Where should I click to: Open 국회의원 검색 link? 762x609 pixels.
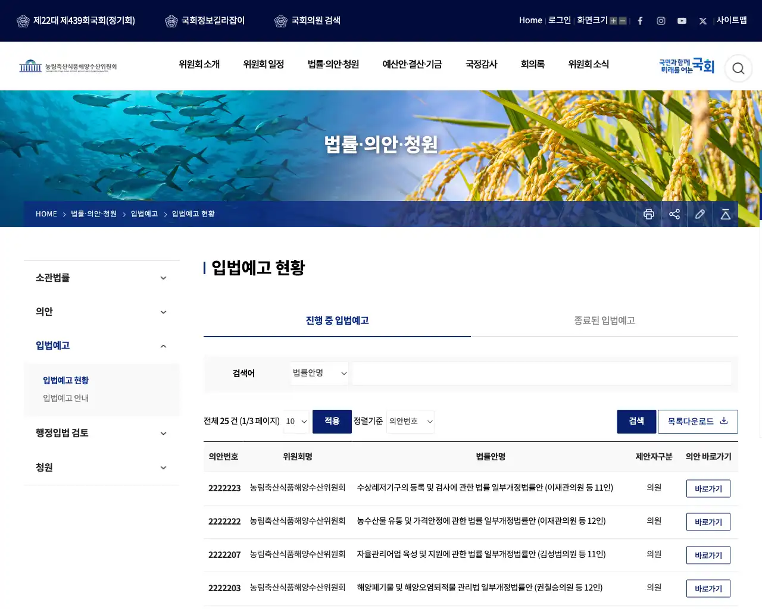tap(316, 20)
